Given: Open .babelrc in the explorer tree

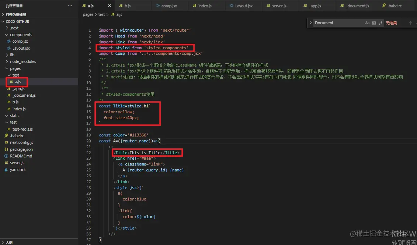Looking at the screenshot, I should point(39,136).
